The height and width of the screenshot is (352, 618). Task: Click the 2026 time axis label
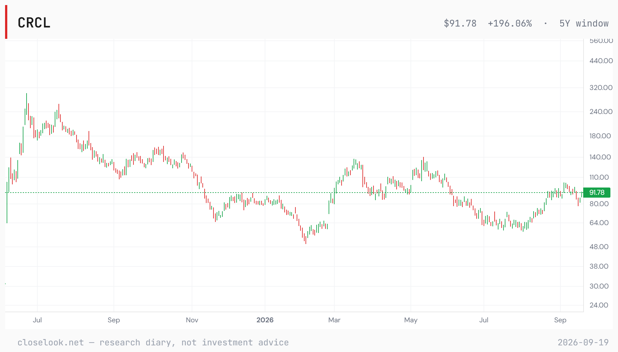265,320
